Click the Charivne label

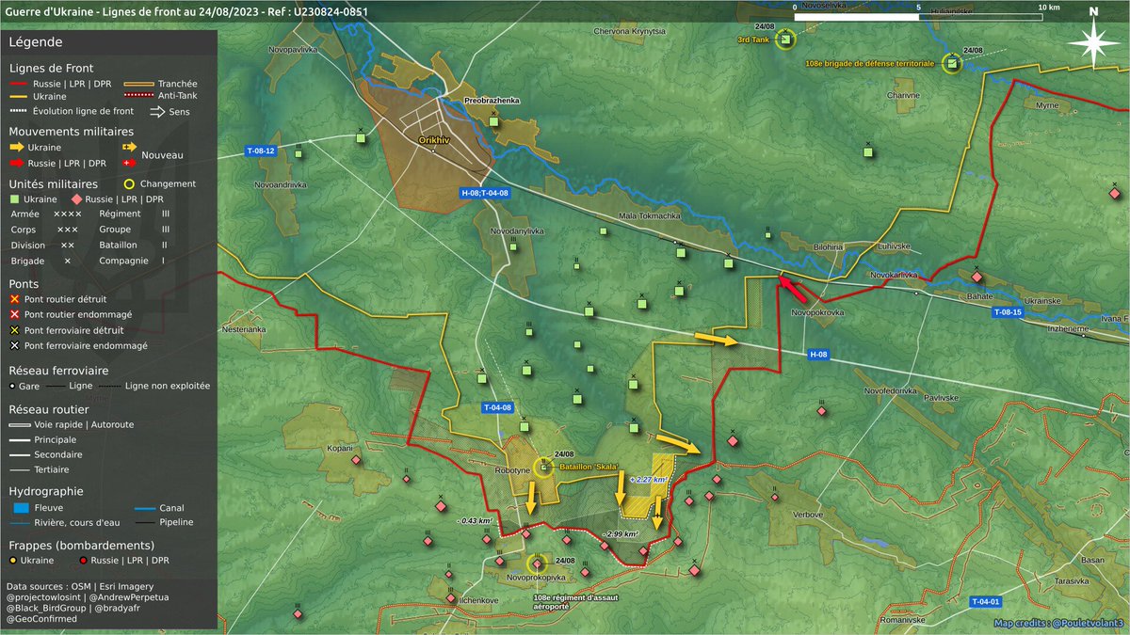point(902,95)
